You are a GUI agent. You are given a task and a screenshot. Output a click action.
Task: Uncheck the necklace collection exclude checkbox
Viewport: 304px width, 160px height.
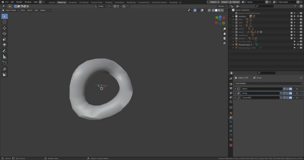click(291, 16)
